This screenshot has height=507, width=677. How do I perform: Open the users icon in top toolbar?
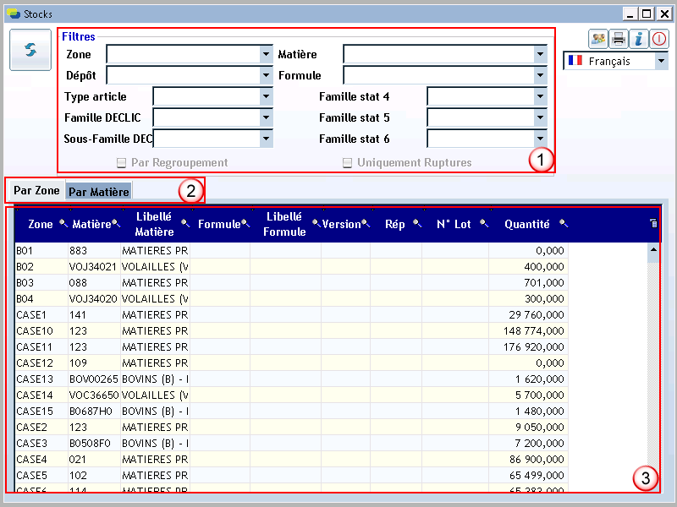(x=598, y=39)
